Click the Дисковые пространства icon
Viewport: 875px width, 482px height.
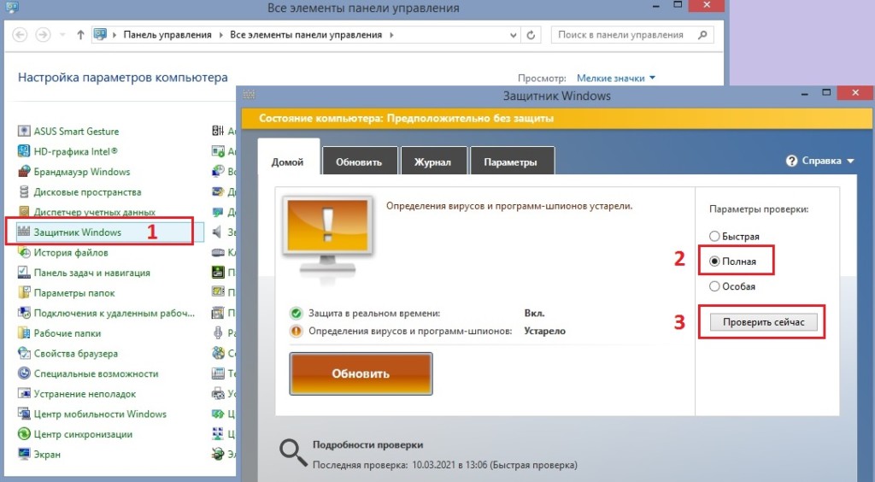coord(24,192)
